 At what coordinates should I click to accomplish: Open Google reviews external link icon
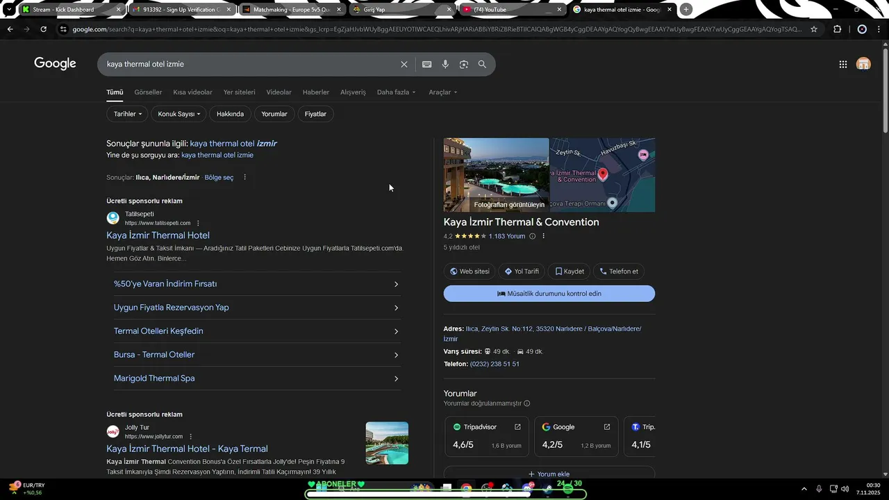(607, 427)
